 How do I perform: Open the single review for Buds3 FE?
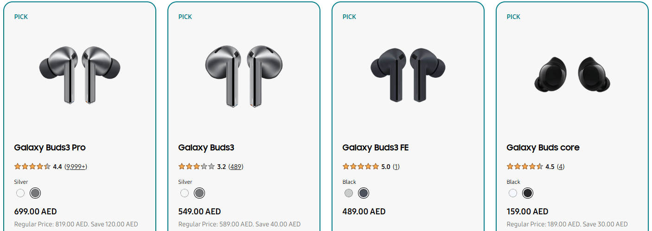tap(396, 167)
